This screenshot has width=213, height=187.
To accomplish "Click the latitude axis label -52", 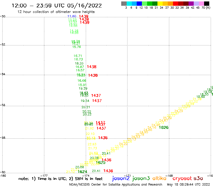I will (3, 45).
